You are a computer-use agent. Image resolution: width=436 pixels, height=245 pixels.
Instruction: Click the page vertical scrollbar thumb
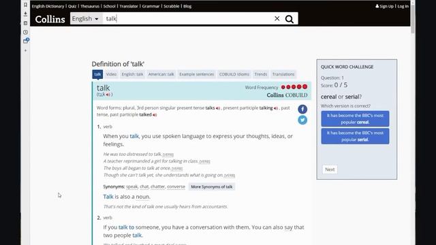tap(413, 18)
